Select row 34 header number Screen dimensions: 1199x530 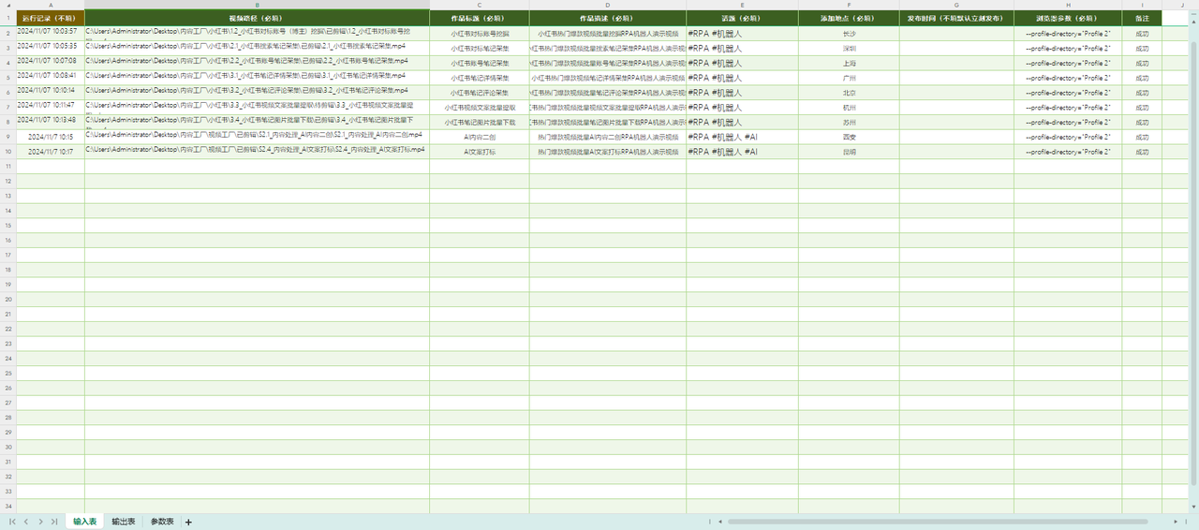tap(7, 507)
